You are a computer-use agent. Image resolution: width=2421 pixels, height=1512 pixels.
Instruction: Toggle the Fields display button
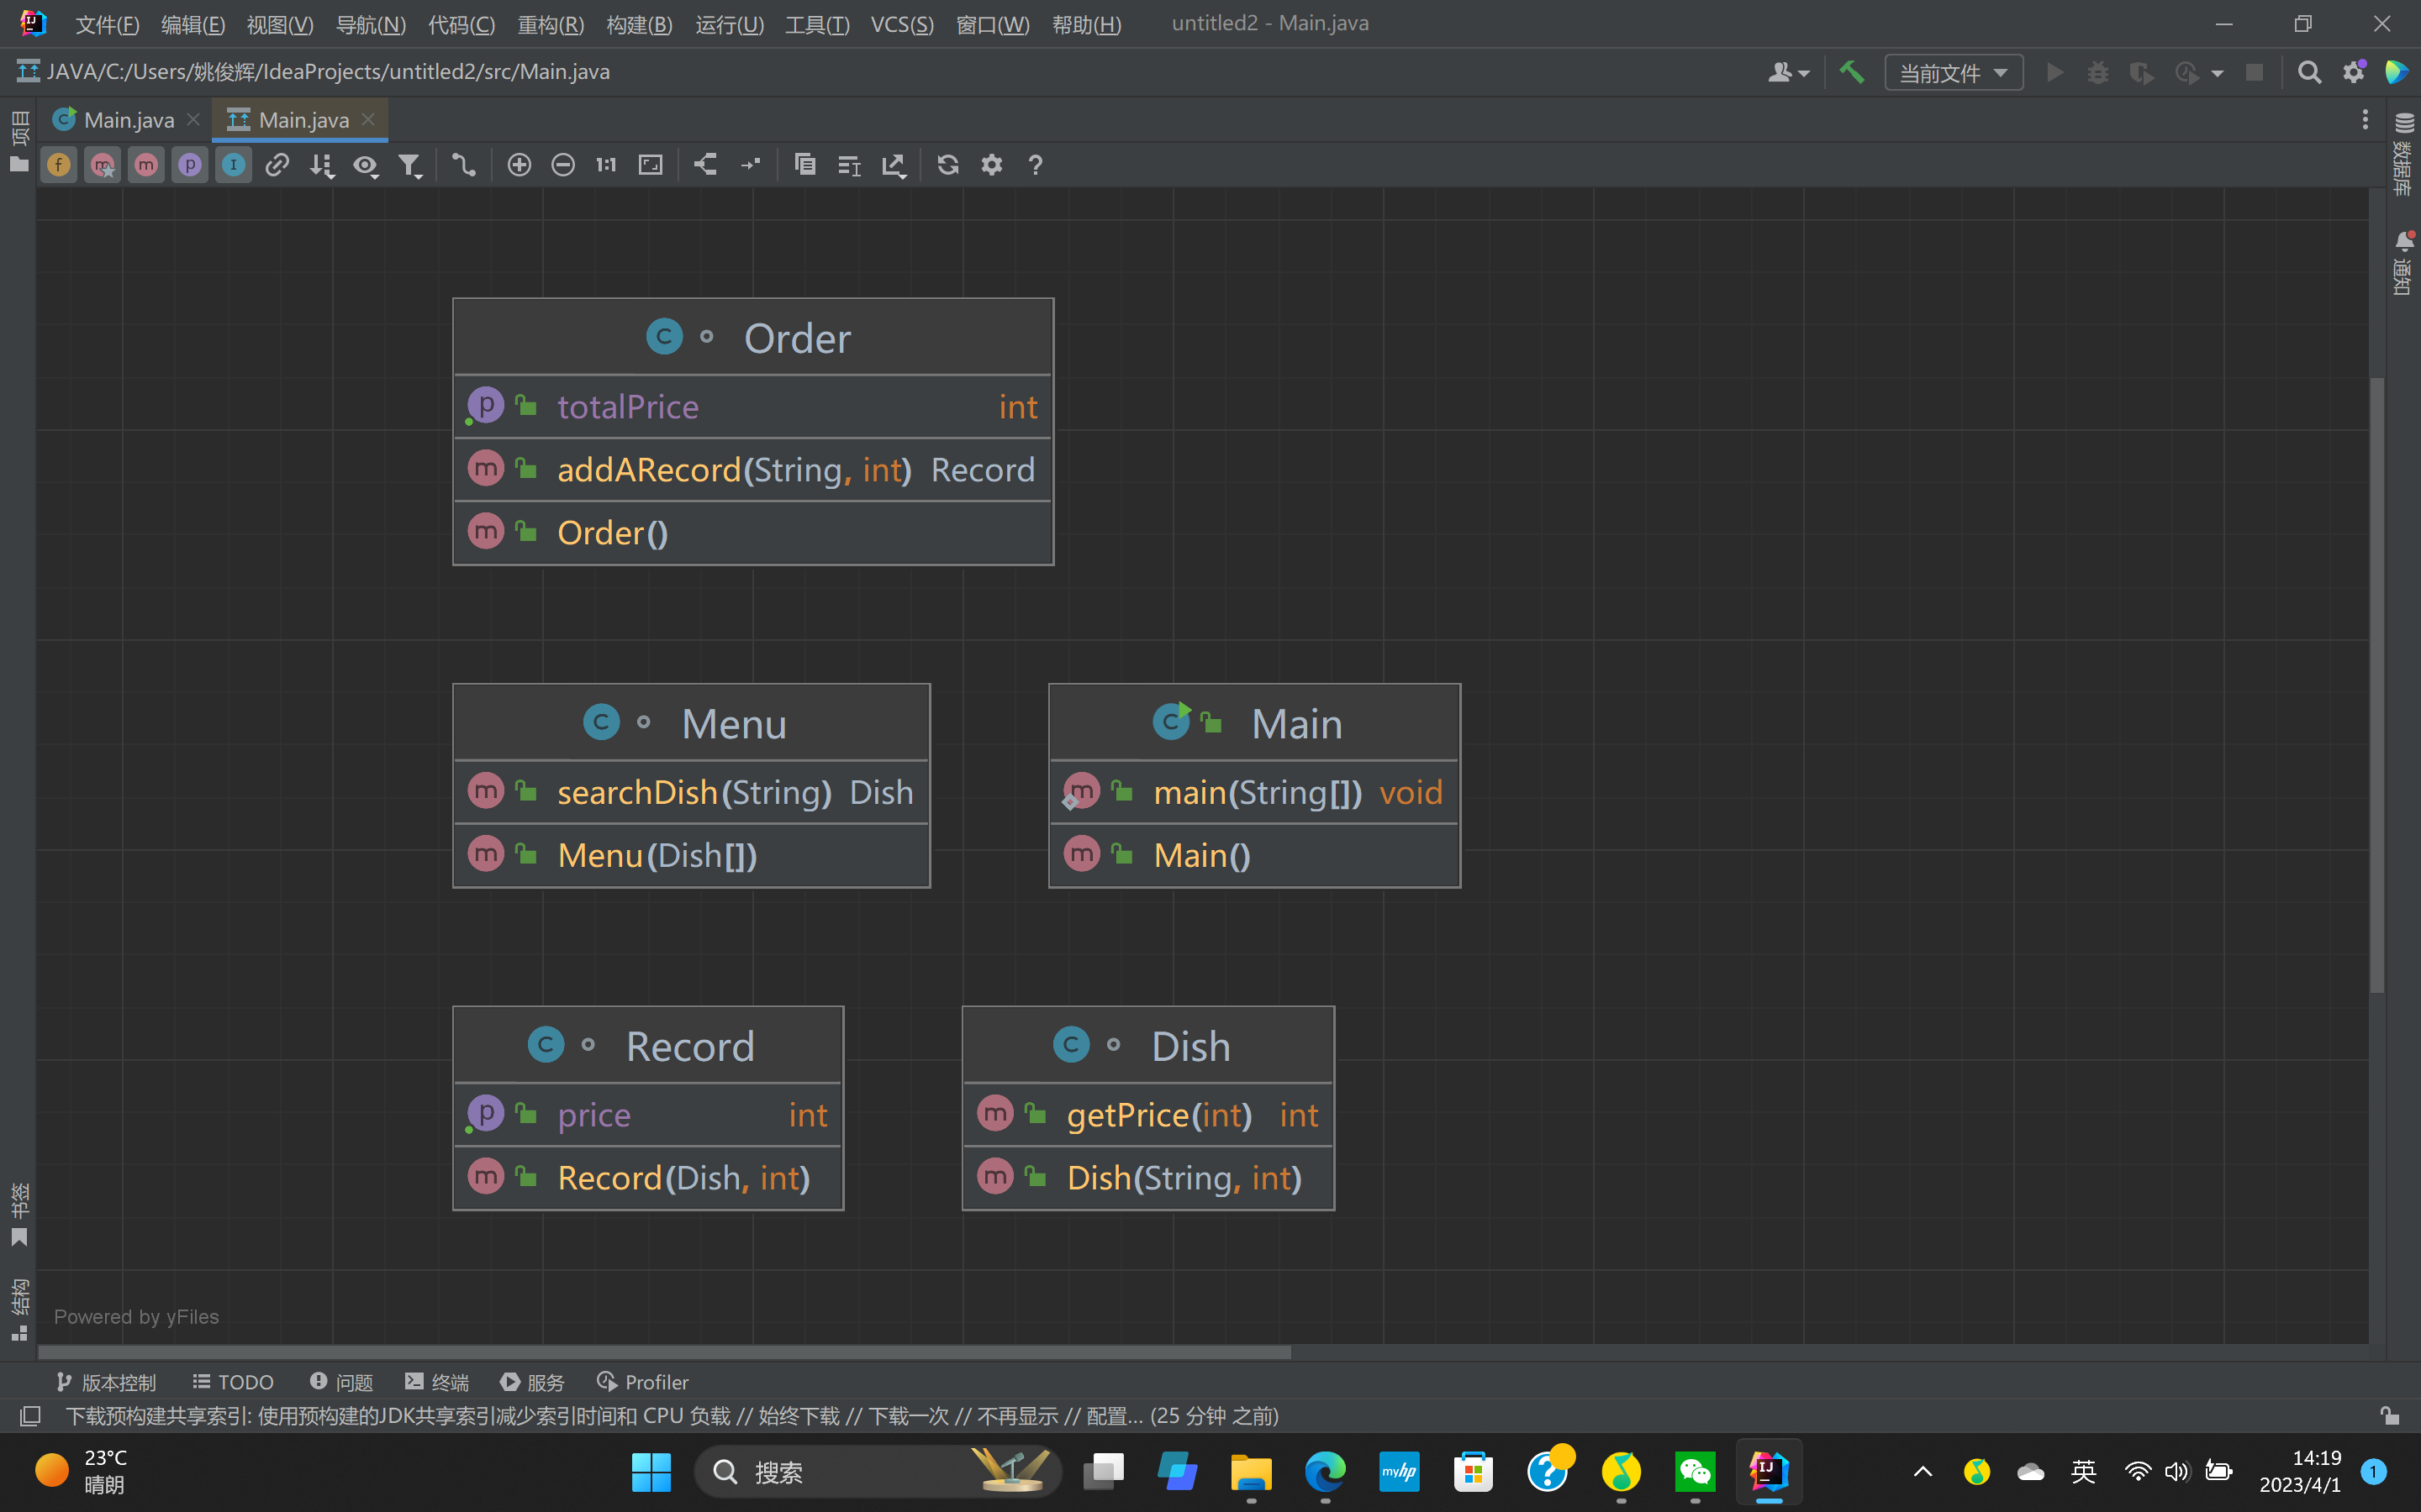[59, 165]
